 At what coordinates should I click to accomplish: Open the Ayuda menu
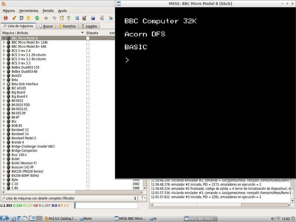coord(62,11)
